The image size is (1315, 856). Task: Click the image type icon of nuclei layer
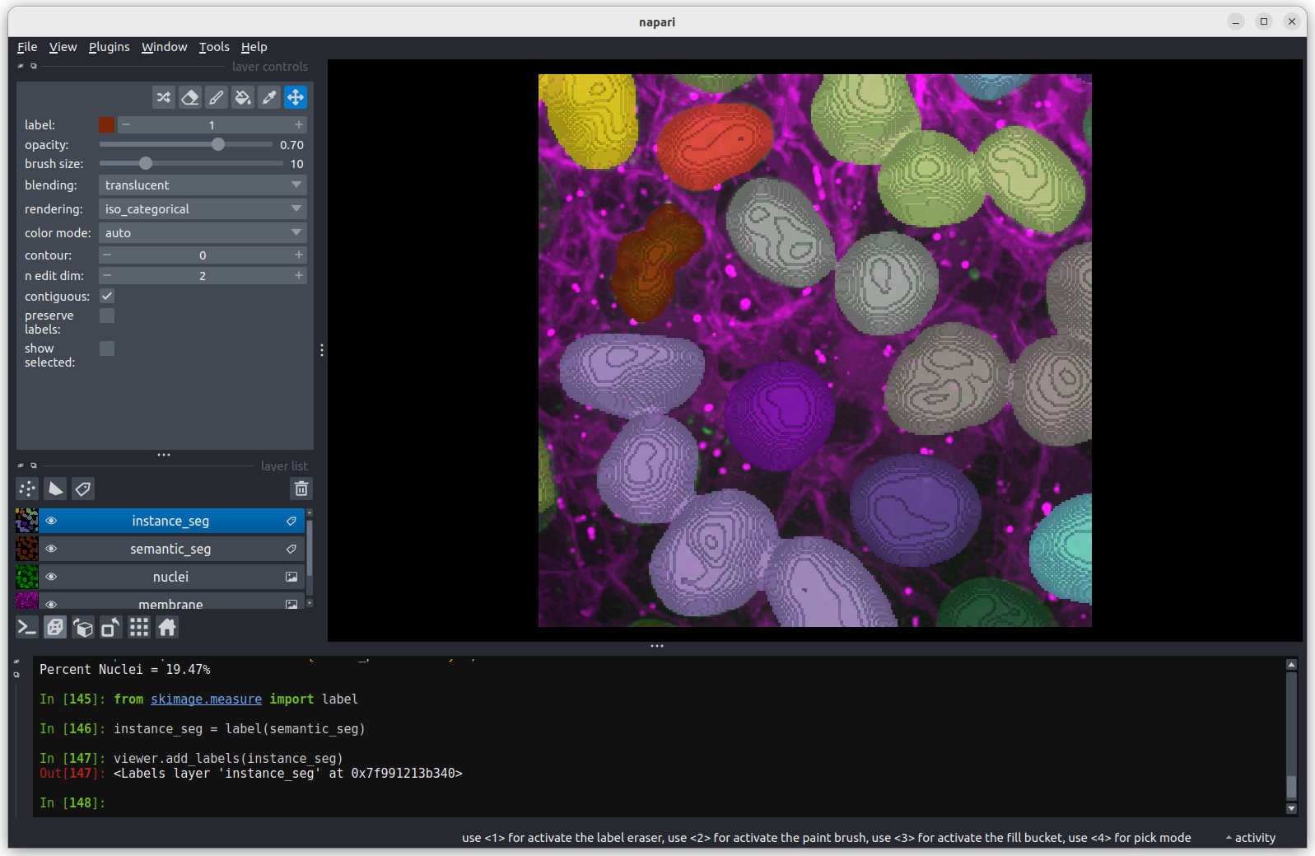(291, 577)
